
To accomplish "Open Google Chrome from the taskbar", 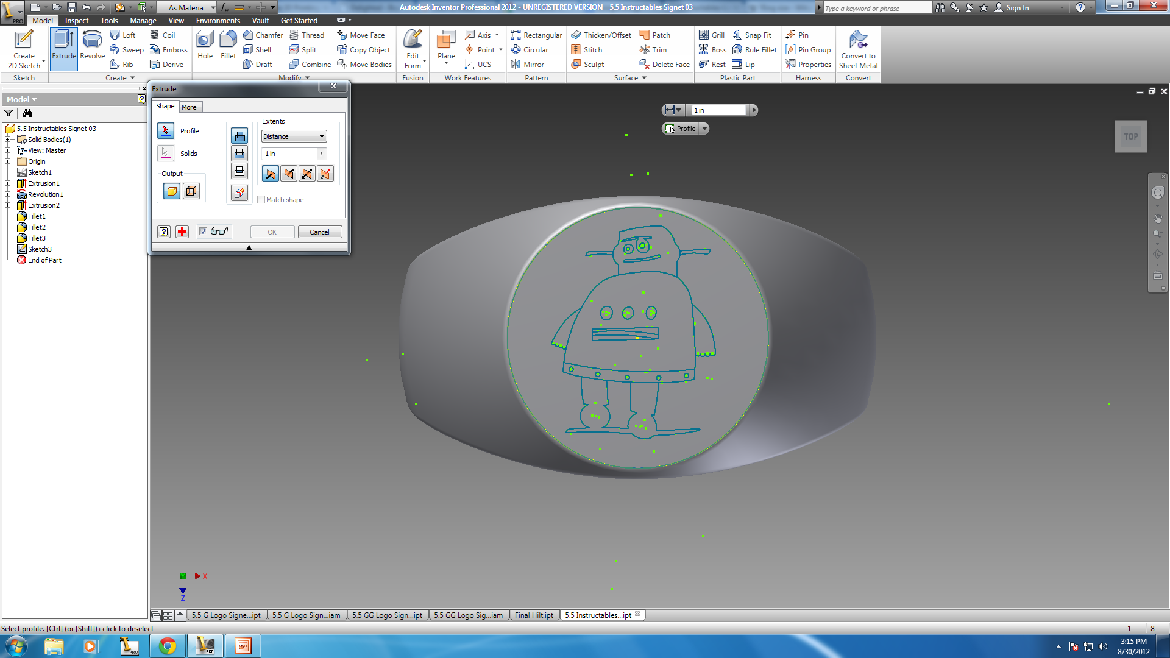I will point(167,646).
